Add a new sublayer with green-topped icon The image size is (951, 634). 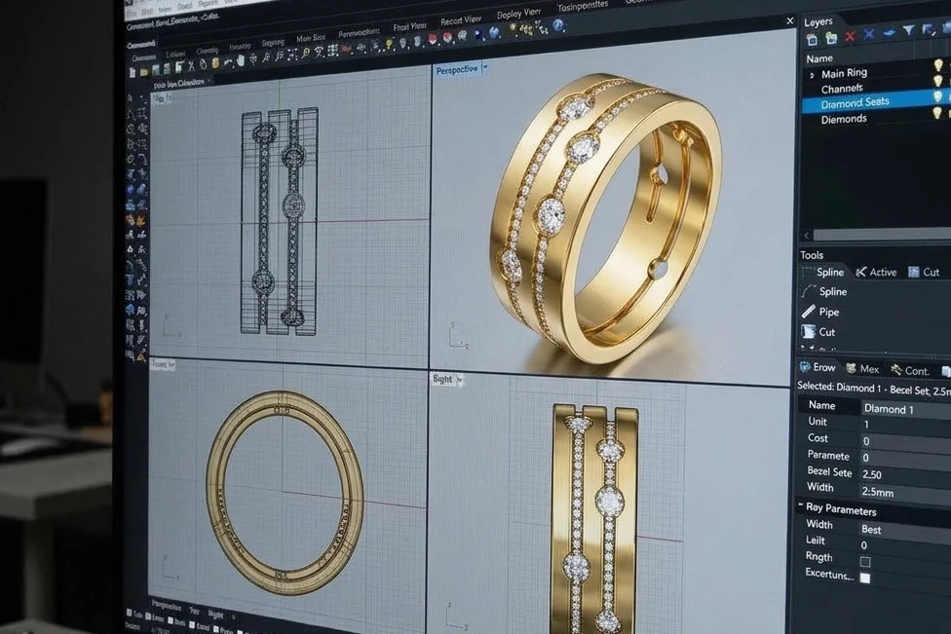[x=831, y=38]
